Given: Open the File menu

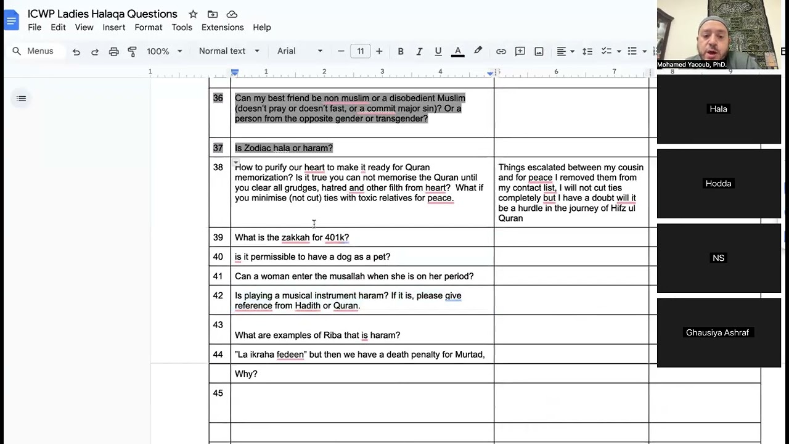Looking at the screenshot, I should pyautogui.click(x=35, y=27).
